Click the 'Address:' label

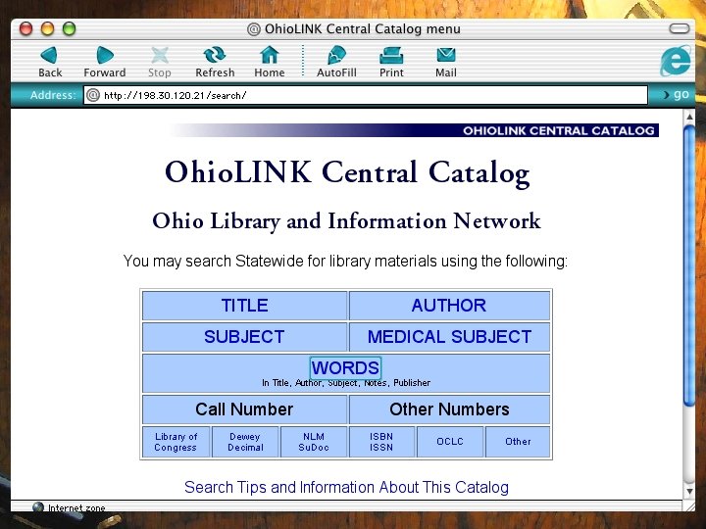pyautogui.click(x=53, y=95)
